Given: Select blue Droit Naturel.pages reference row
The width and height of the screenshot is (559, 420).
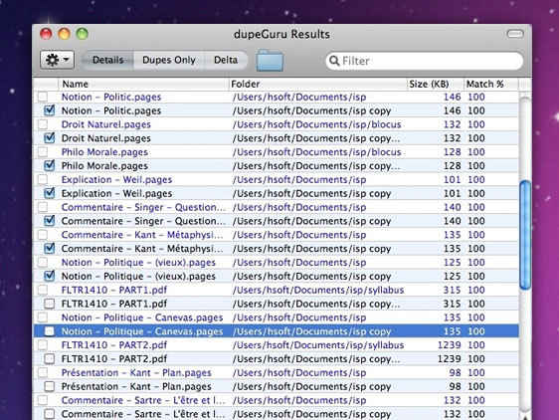Looking at the screenshot, I should click(277, 124).
